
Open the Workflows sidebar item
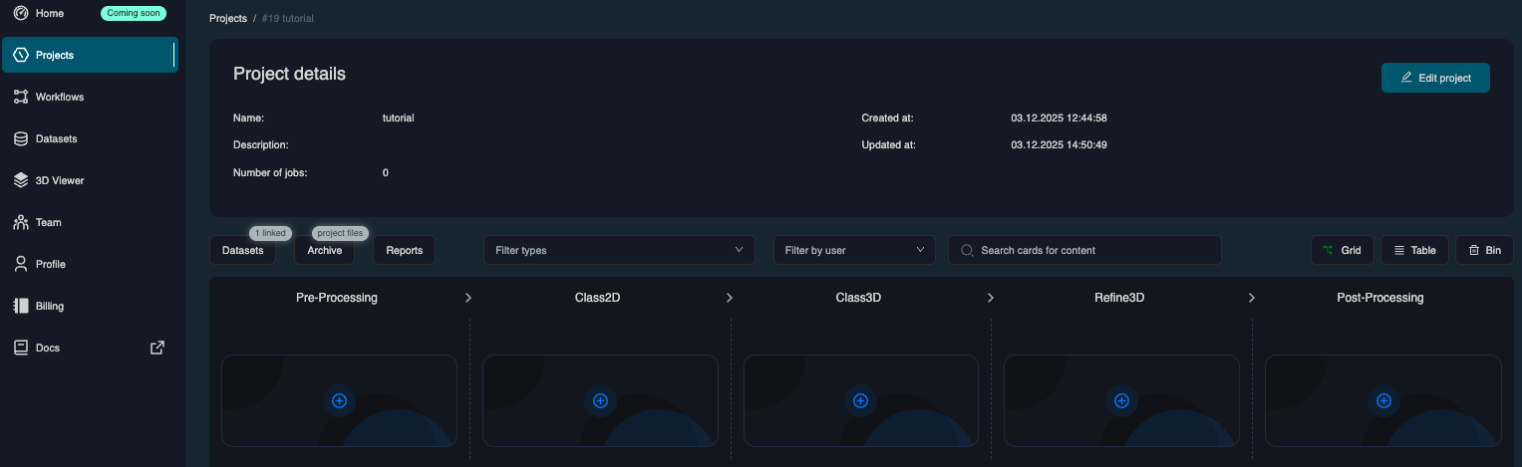coord(60,98)
